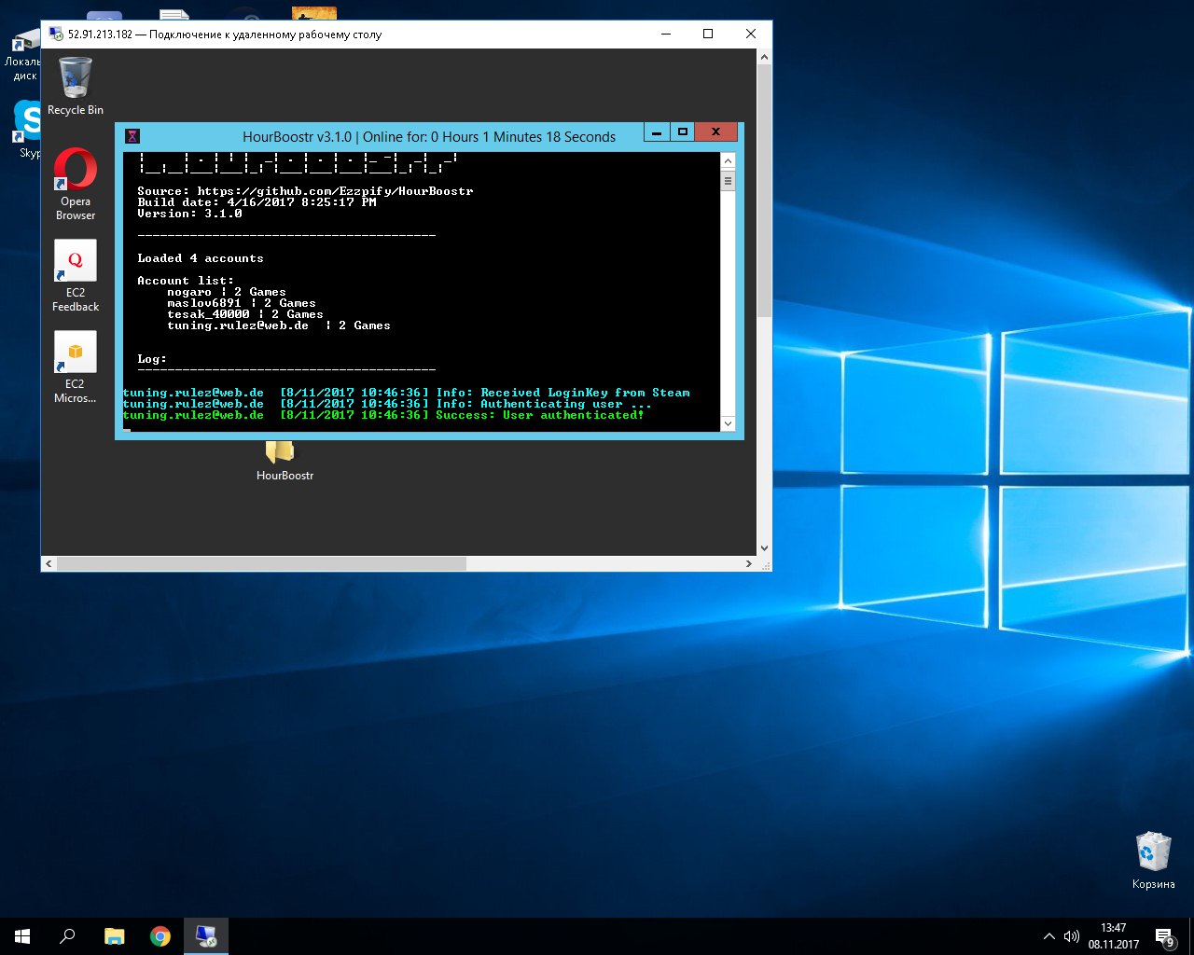
Task: Click the 'Build date' console line
Action: 257,202
